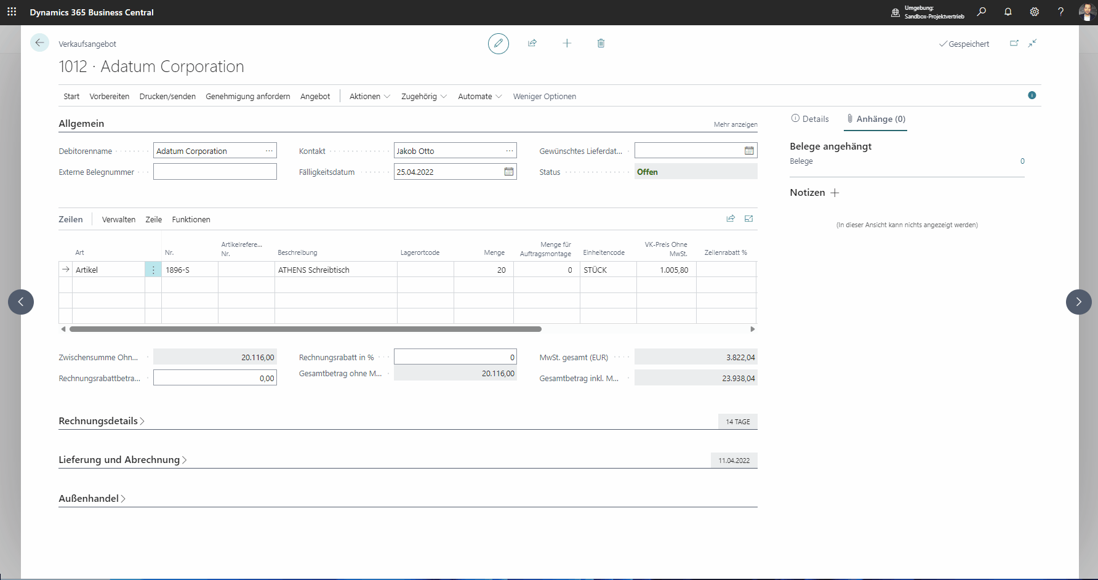Click Weniger Optionen
The width and height of the screenshot is (1098, 580).
click(x=545, y=97)
